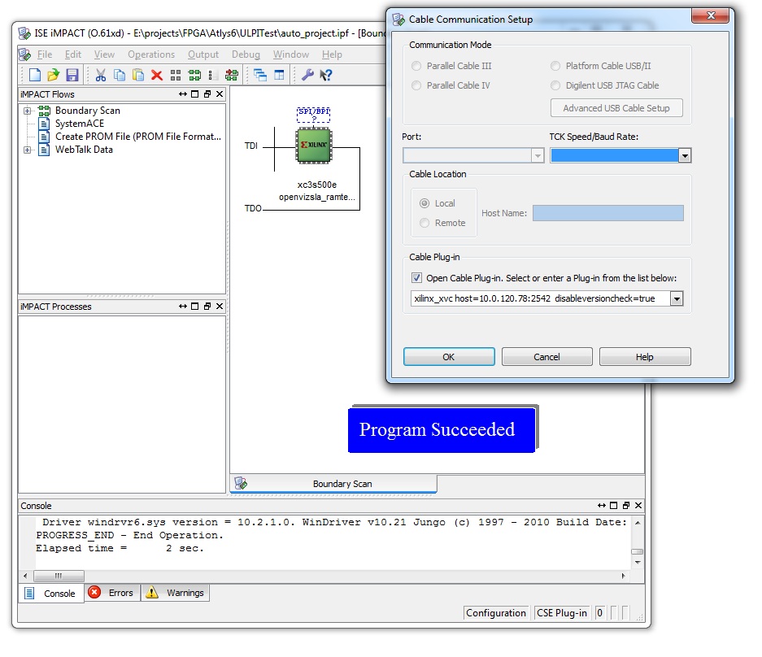Image resolution: width=762 pixels, height=657 pixels.
Task: Select Create PROM File in iMPACT Flows
Action: coord(137,137)
